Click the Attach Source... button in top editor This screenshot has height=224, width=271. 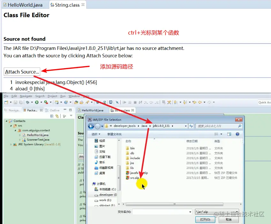pyautogui.click(x=22, y=72)
